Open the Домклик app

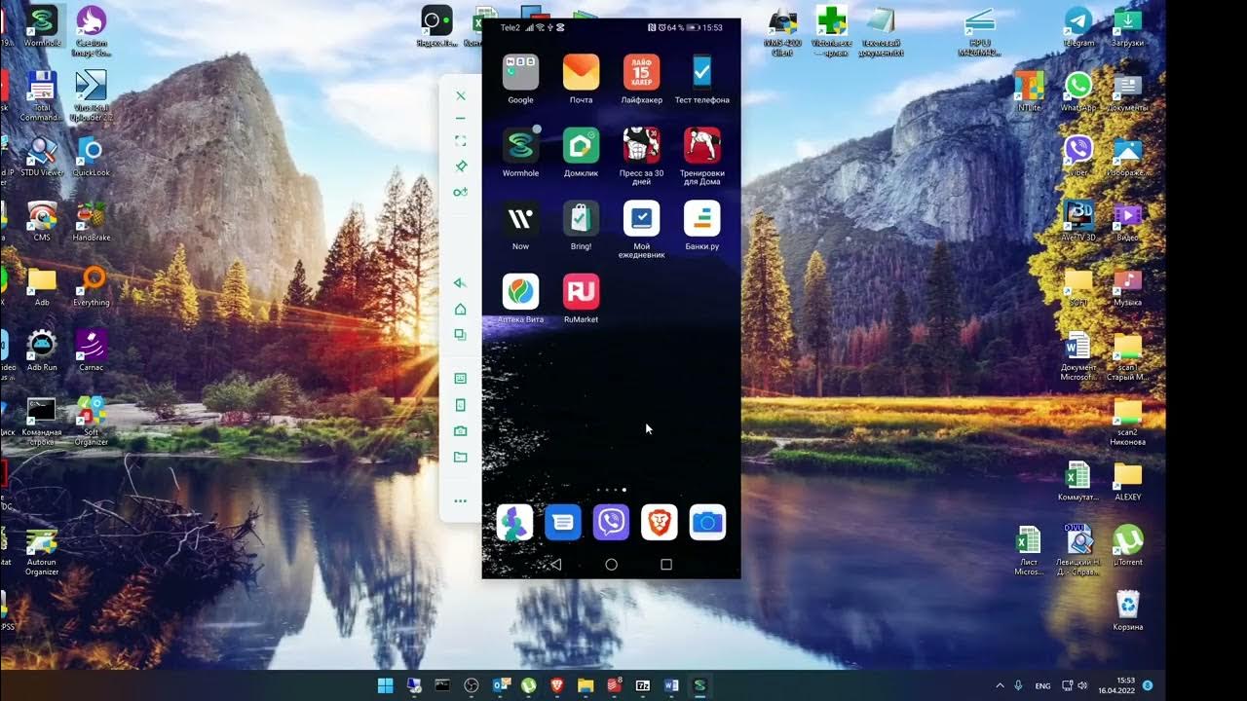581,145
